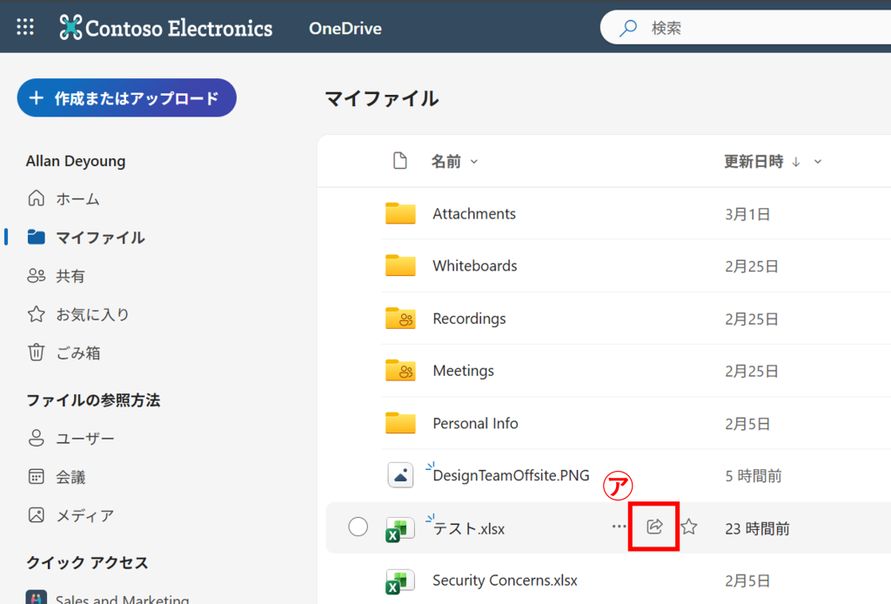
Task: Open the Attachments folder
Action: (473, 214)
